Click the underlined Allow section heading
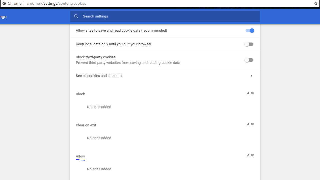 pos(80,156)
